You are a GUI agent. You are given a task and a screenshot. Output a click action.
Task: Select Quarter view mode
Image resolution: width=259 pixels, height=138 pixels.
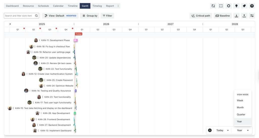click(243, 115)
